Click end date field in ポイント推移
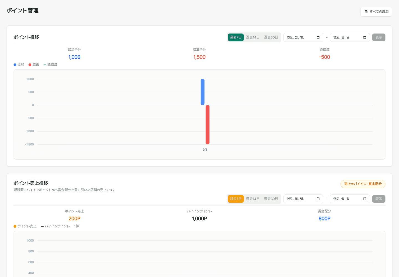 click(x=350, y=37)
